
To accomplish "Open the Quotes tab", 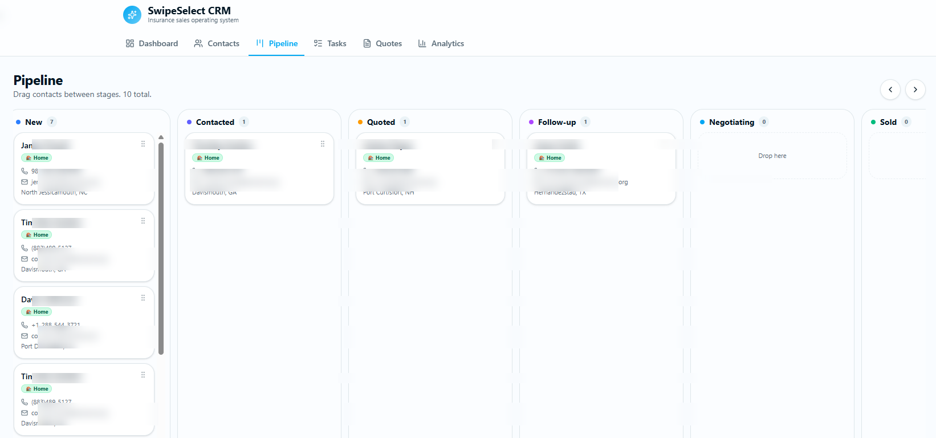I will 382,43.
